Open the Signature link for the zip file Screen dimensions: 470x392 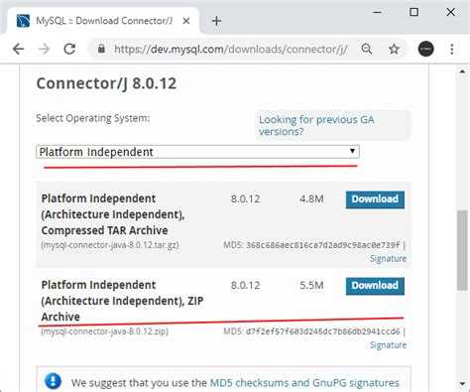(x=388, y=344)
